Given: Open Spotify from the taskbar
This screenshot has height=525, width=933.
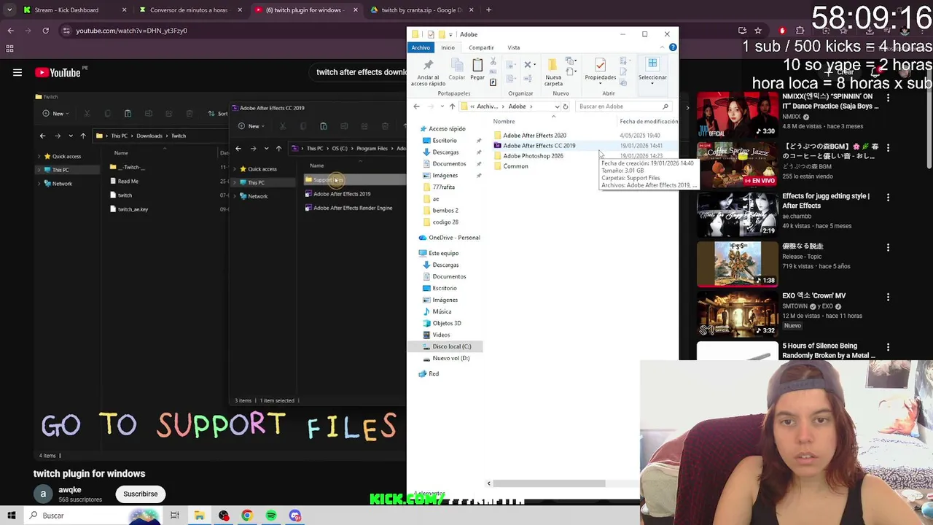Looking at the screenshot, I should point(271,516).
